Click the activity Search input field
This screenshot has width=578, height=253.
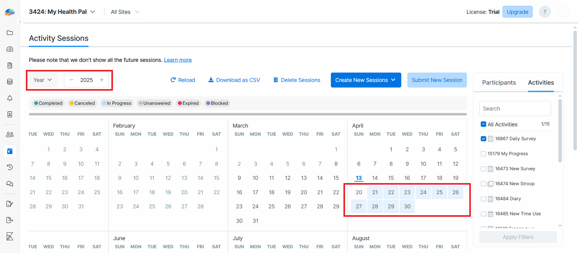pos(515,108)
